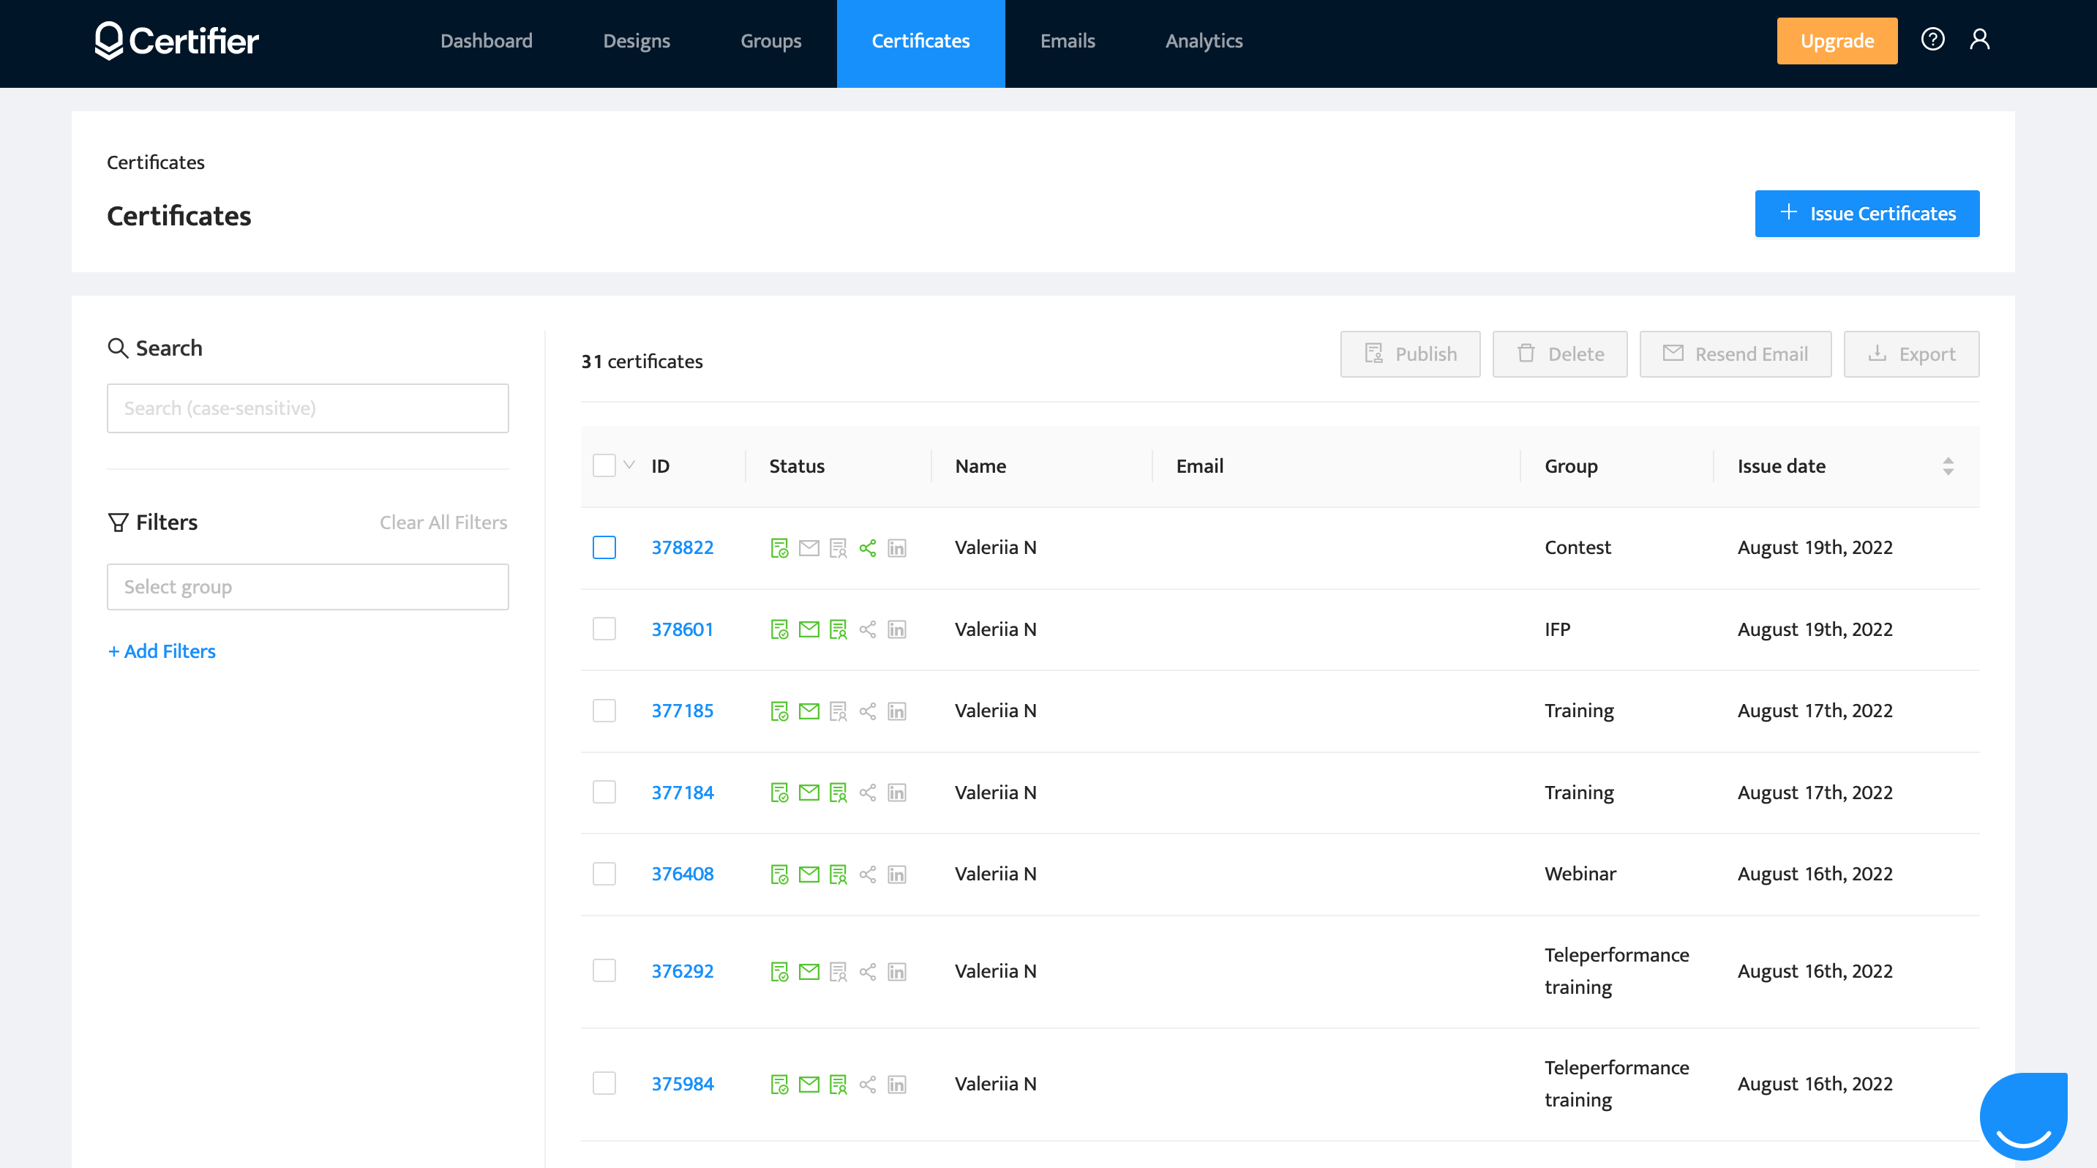The height and width of the screenshot is (1168, 2097).
Task: Go to the Analytics tab
Action: tap(1203, 41)
